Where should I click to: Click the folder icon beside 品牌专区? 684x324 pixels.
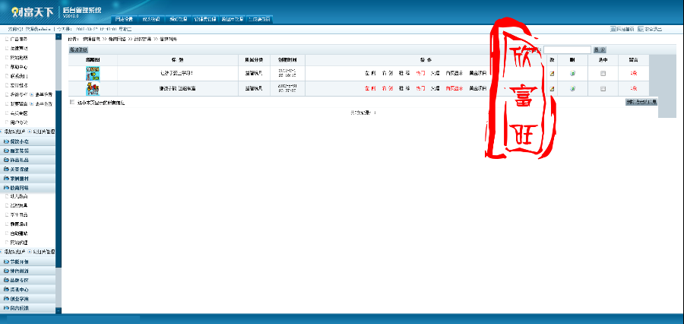(x=6, y=280)
